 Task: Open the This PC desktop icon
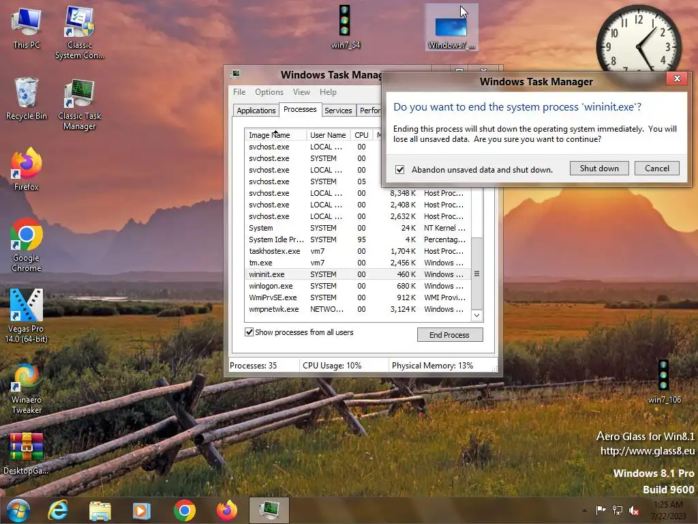click(x=27, y=27)
